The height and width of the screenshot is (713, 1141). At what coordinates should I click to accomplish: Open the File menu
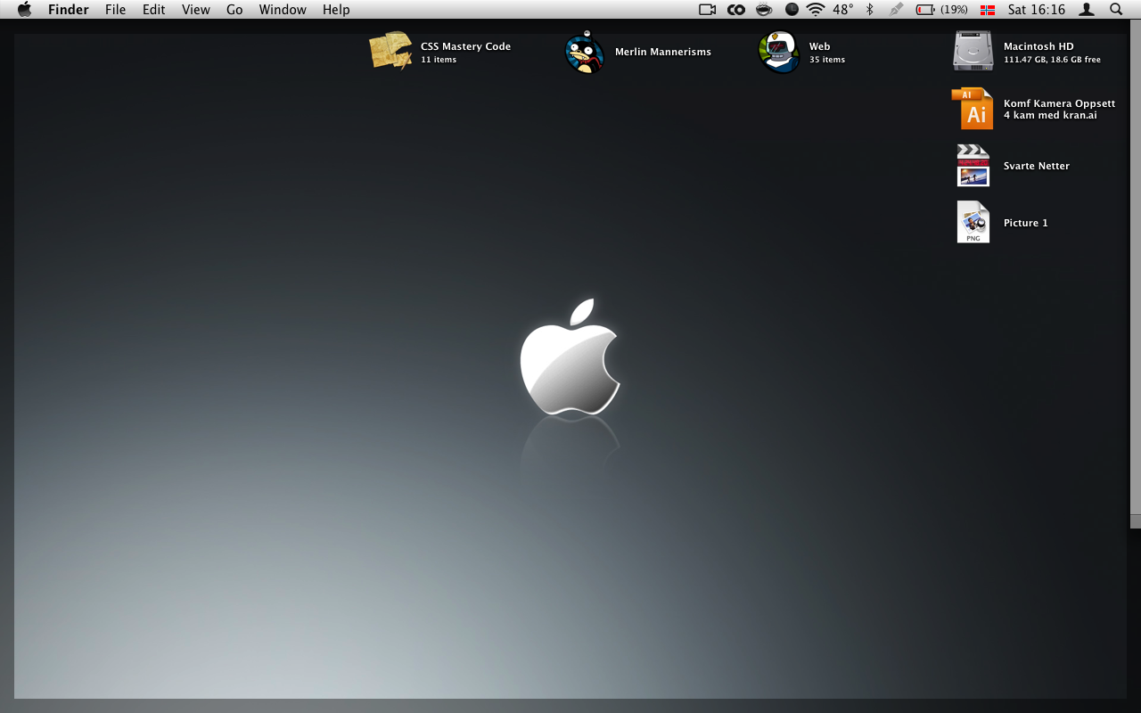(115, 10)
